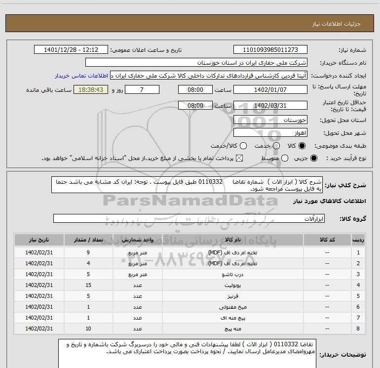Image resolution: width=380 pixels, height=368 pixels.
Task: Click quantity 10 in the مته پیچ row
Action: tap(88, 328)
